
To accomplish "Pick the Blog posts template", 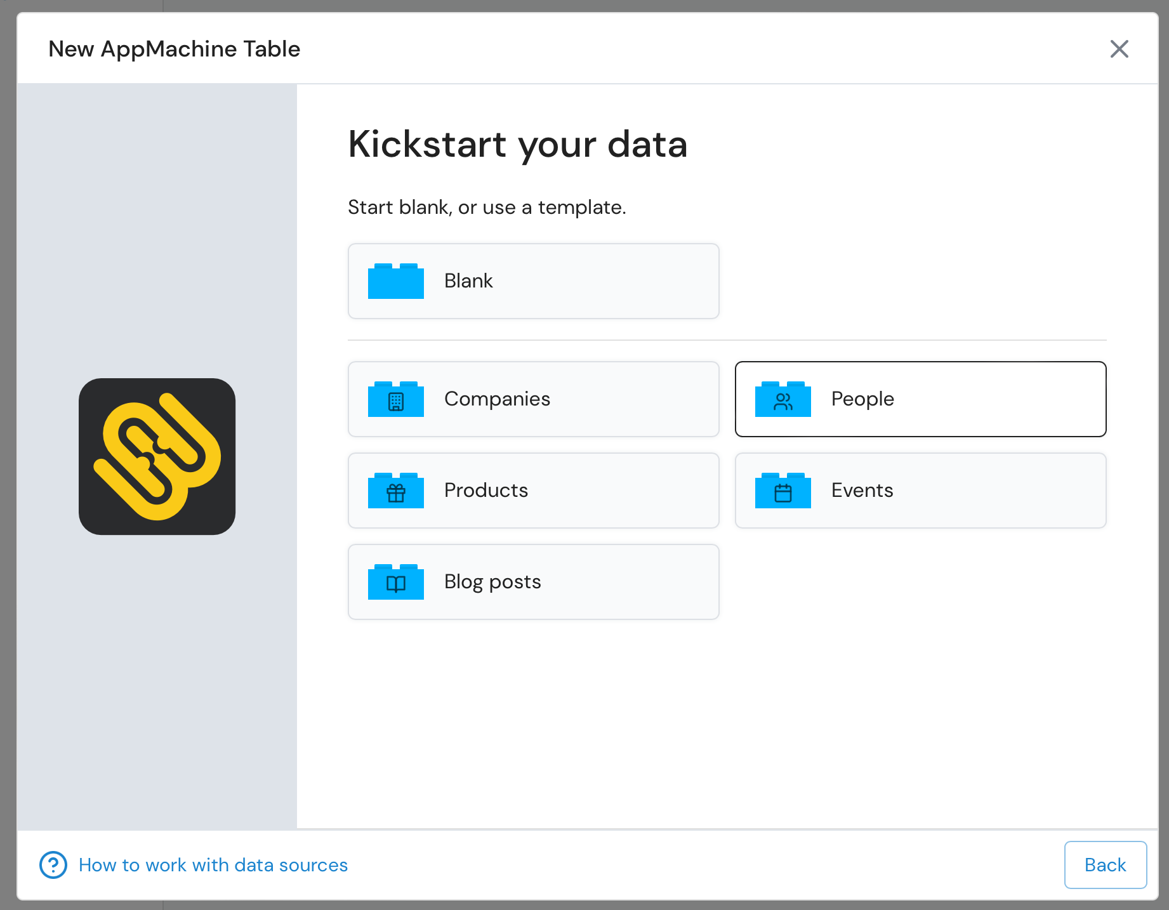I will (x=533, y=582).
